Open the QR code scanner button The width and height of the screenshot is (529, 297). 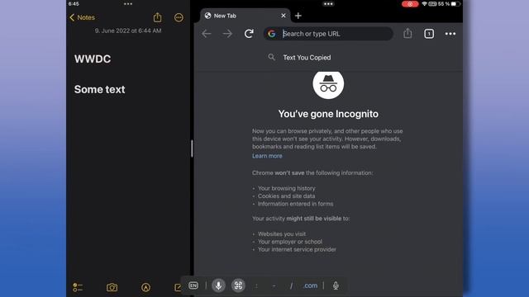click(x=238, y=285)
